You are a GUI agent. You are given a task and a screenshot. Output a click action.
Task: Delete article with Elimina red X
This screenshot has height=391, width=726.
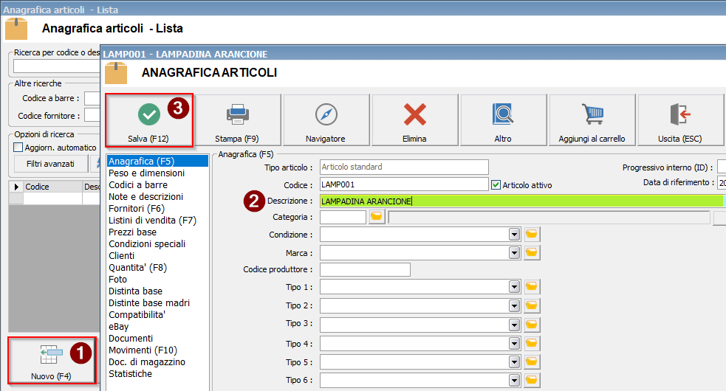click(414, 120)
